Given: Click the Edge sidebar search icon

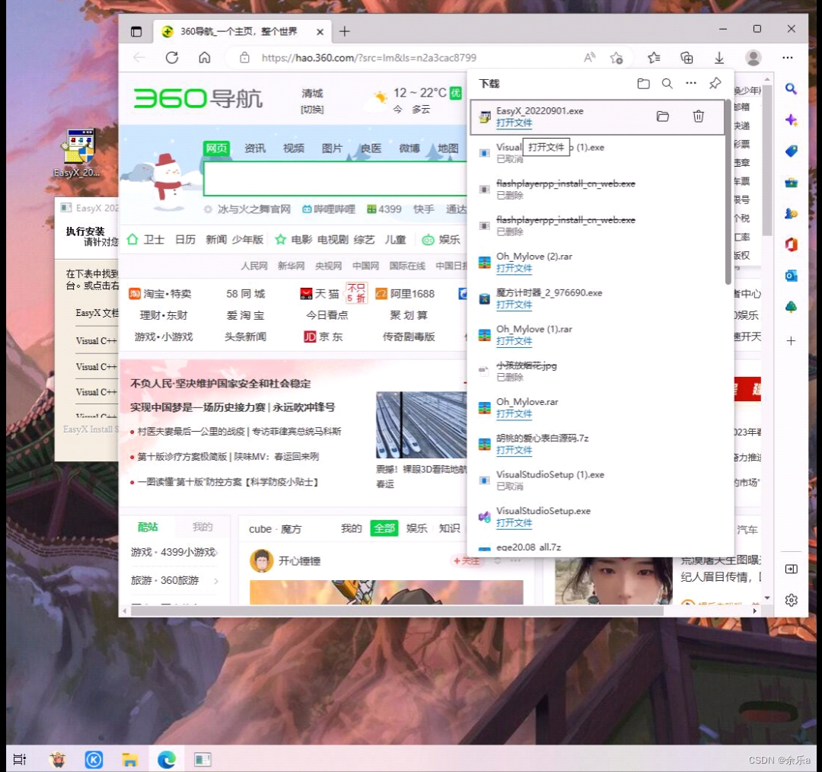Looking at the screenshot, I should (x=791, y=88).
